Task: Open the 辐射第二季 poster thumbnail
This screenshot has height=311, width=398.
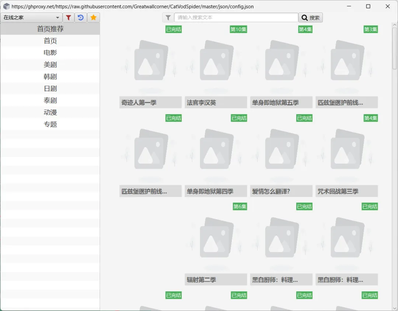Action: [216, 238]
